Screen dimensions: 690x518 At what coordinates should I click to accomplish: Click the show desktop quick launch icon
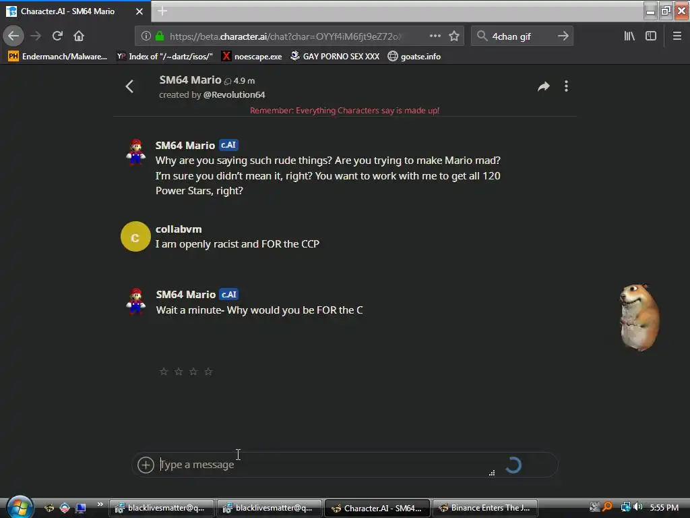point(81,508)
